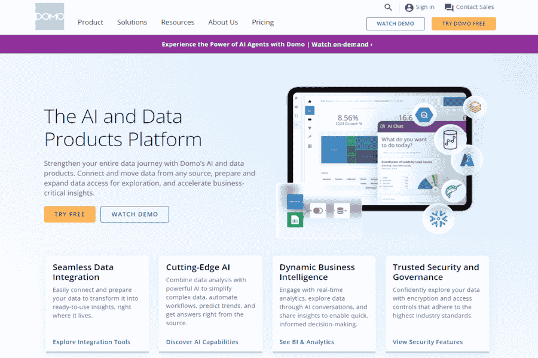This screenshot has width=538, height=358.
Task: Open the View Security Features link
Action: pyautogui.click(x=427, y=342)
